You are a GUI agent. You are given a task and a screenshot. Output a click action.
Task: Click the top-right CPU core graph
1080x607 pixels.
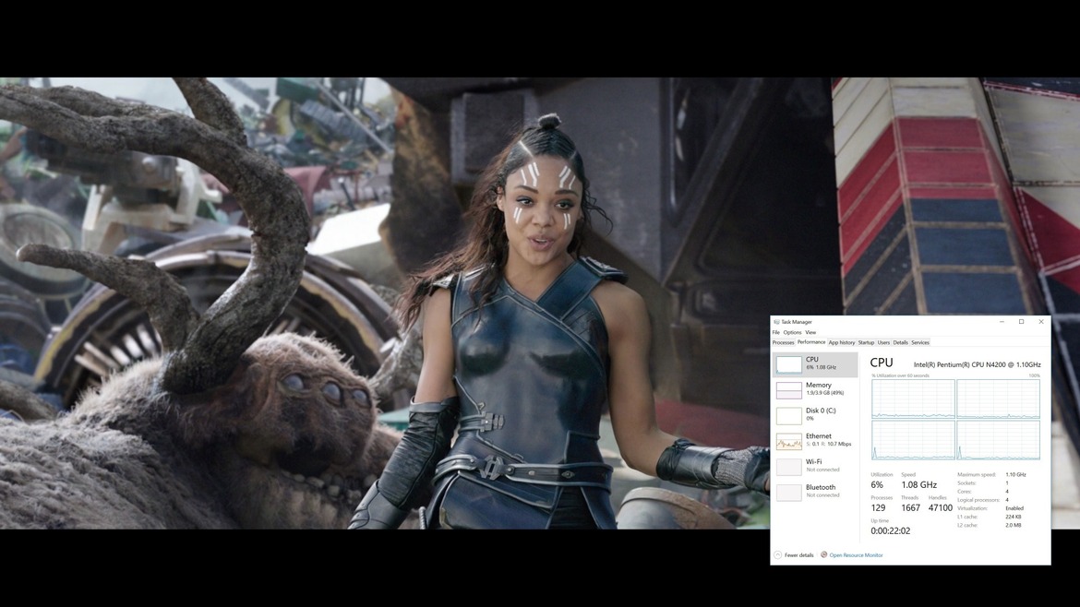(x=998, y=399)
